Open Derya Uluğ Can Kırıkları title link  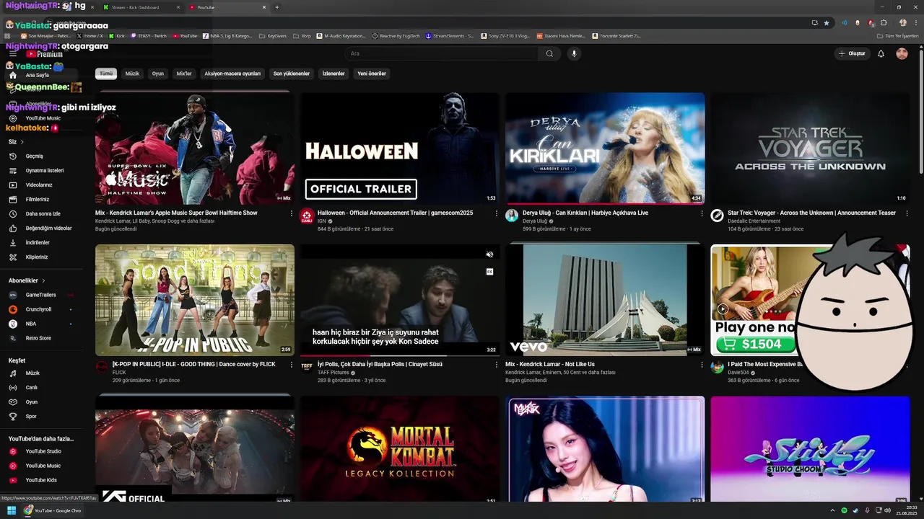pos(585,213)
